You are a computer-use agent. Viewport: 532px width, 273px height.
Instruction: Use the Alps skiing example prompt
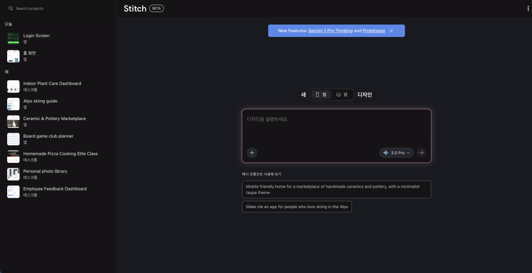coord(297,206)
